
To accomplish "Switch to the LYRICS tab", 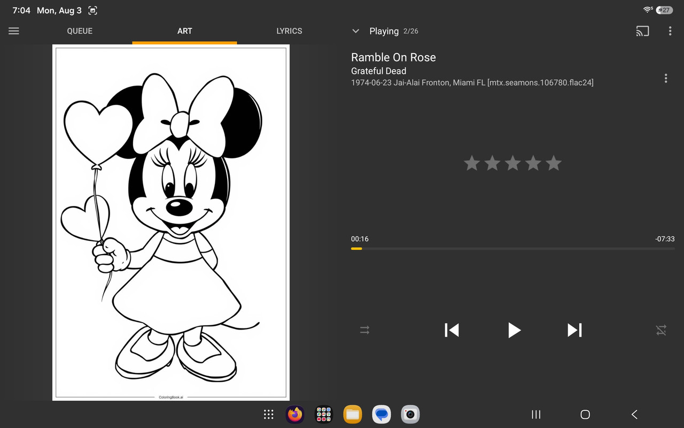I will (289, 31).
